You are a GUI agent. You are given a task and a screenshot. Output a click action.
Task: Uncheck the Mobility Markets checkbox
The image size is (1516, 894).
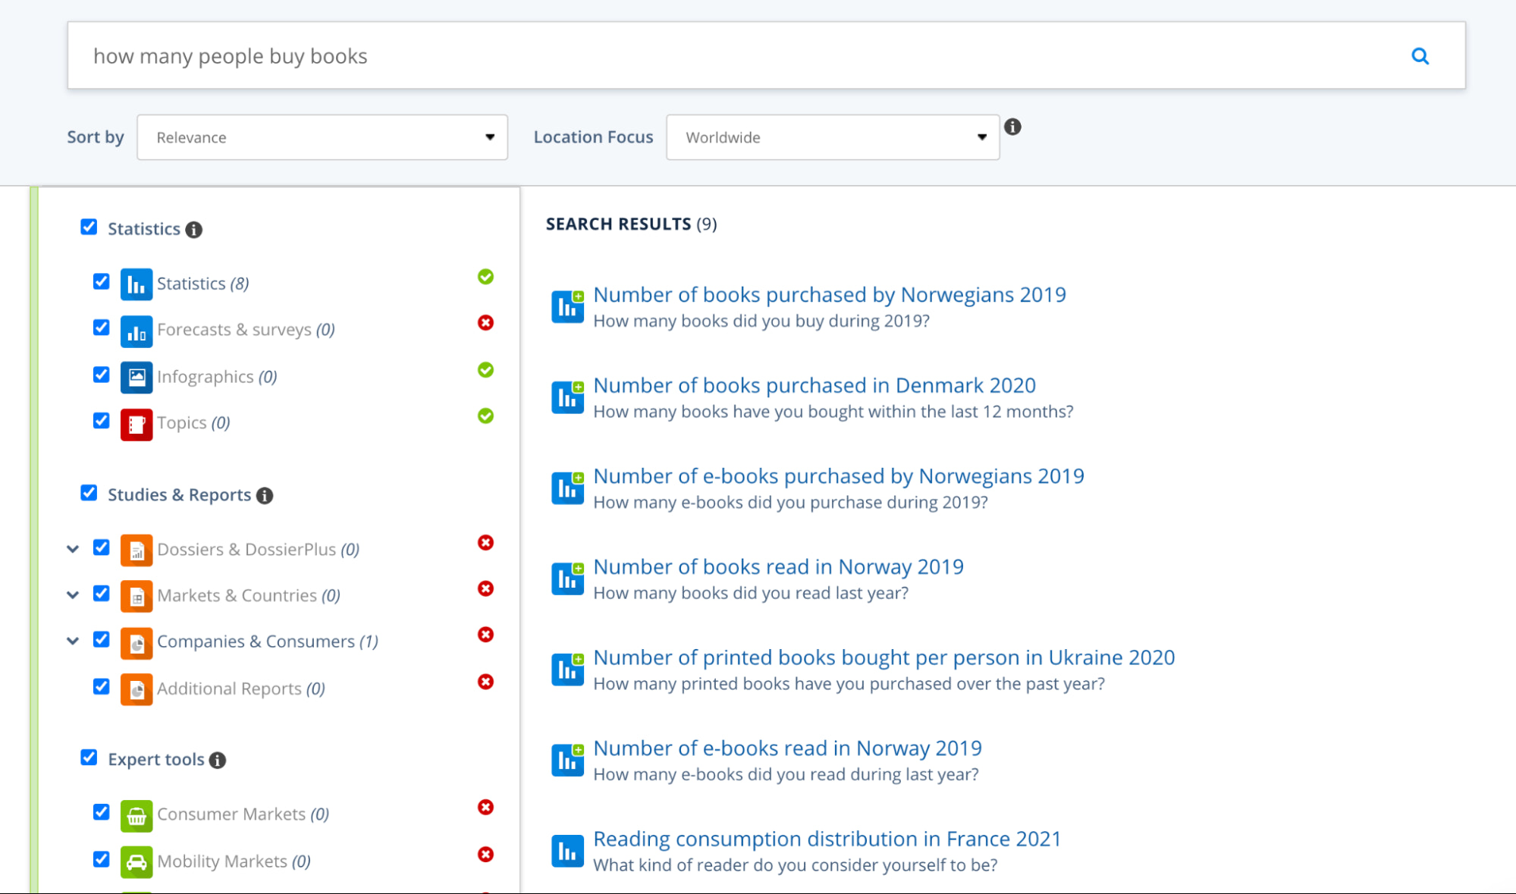pos(101,859)
